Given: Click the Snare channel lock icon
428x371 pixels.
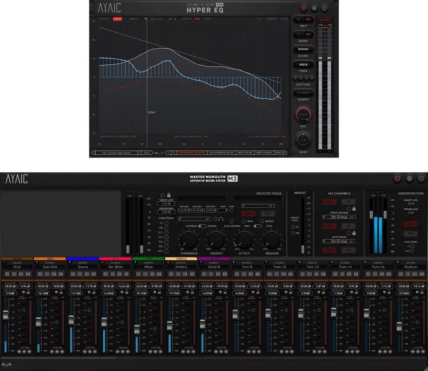Looking at the screenshot, I should click(x=94, y=292).
